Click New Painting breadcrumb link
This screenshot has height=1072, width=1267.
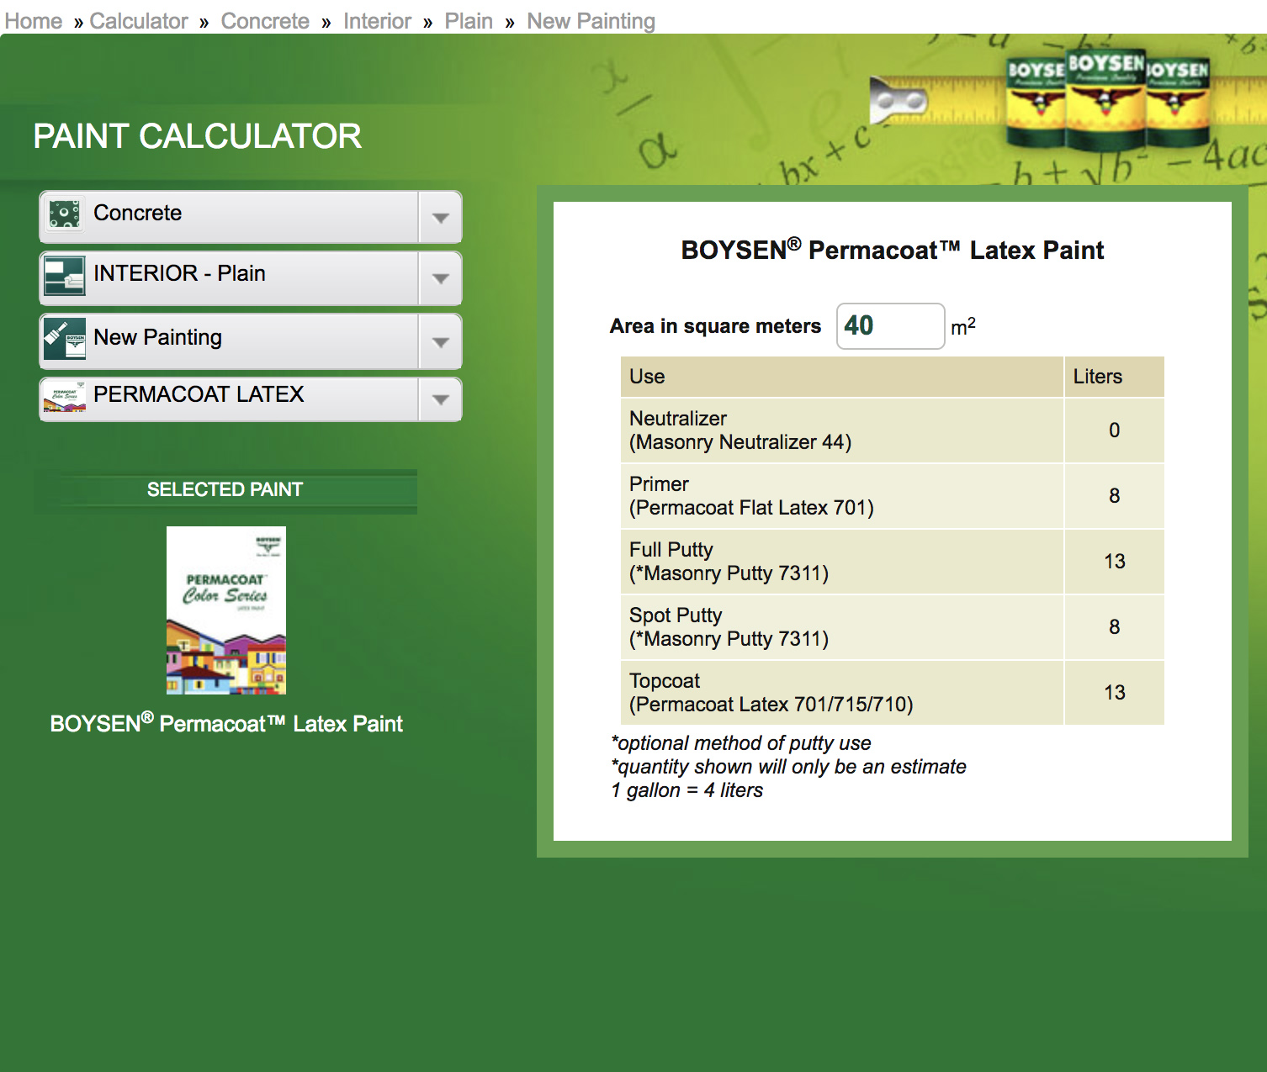pos(591,21)
